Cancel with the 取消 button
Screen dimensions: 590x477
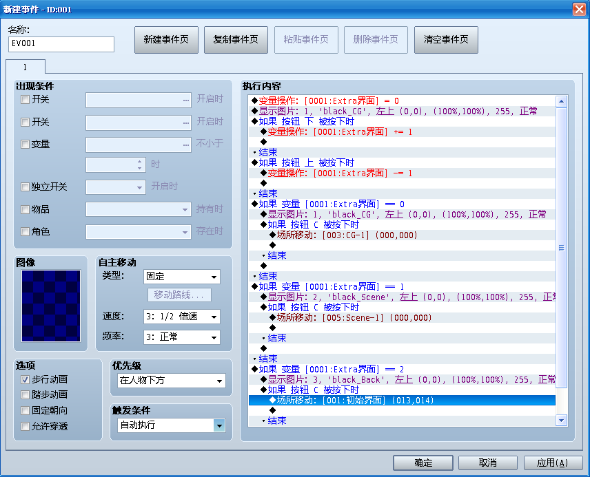point(488,463)
